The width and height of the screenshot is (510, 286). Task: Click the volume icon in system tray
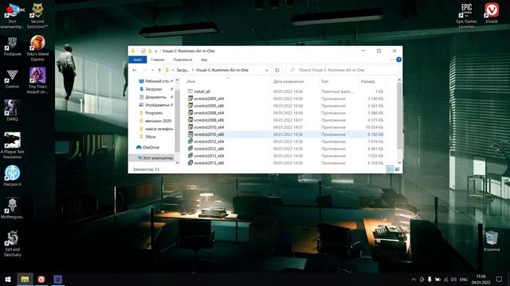point(453,279)
